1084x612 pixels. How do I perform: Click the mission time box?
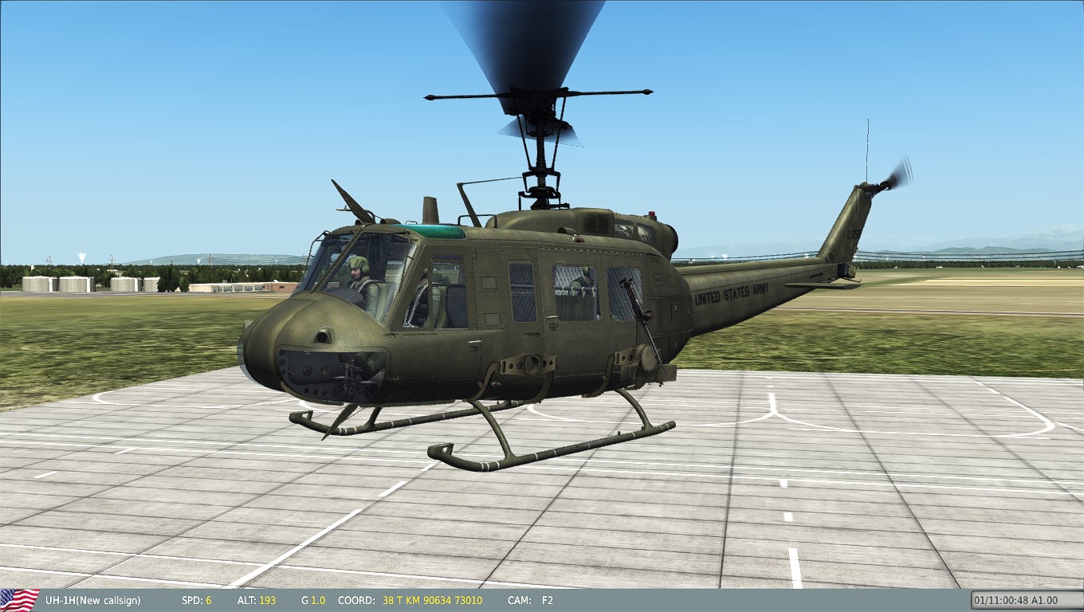coord(1025,600)
